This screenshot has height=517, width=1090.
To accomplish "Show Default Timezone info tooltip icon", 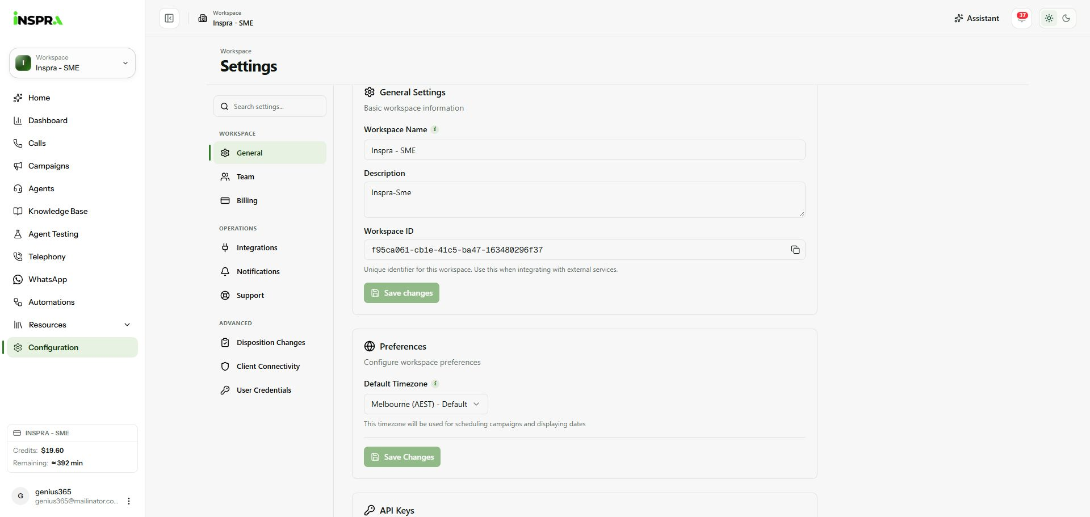I will pos(435,384).
